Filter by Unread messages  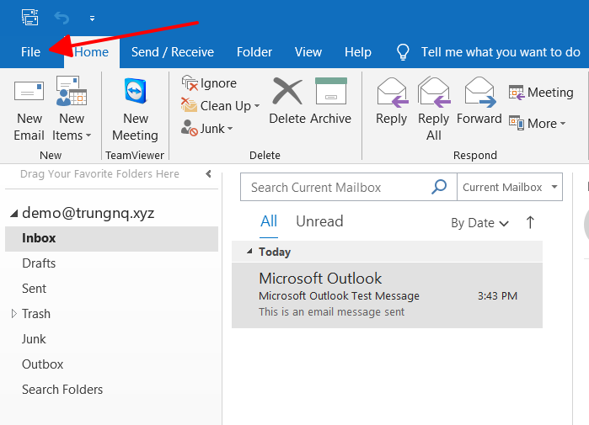click(319, 221)
